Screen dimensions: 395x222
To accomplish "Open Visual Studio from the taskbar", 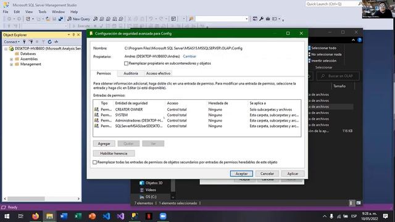I will point(120,216).
